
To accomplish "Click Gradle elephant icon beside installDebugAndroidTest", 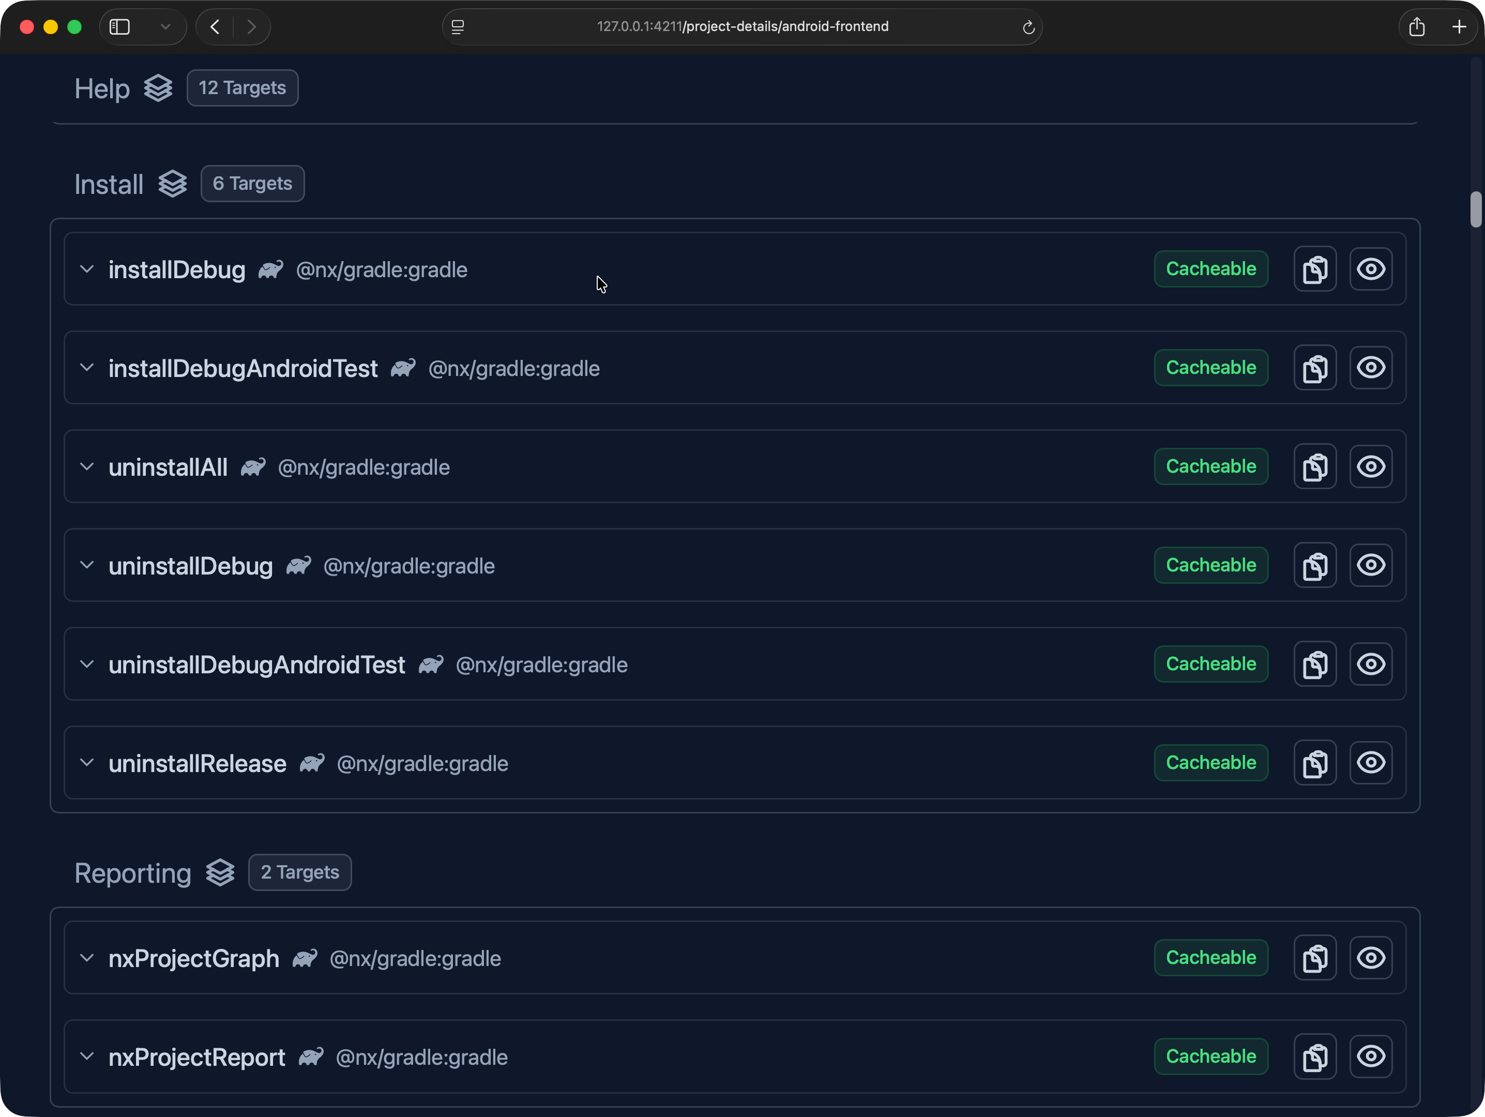I will (403, 368).
